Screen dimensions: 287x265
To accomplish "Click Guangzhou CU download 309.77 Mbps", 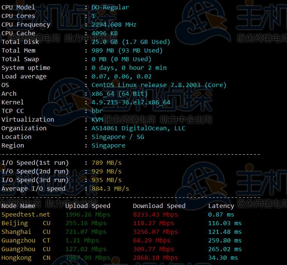I will coord(154,249).
